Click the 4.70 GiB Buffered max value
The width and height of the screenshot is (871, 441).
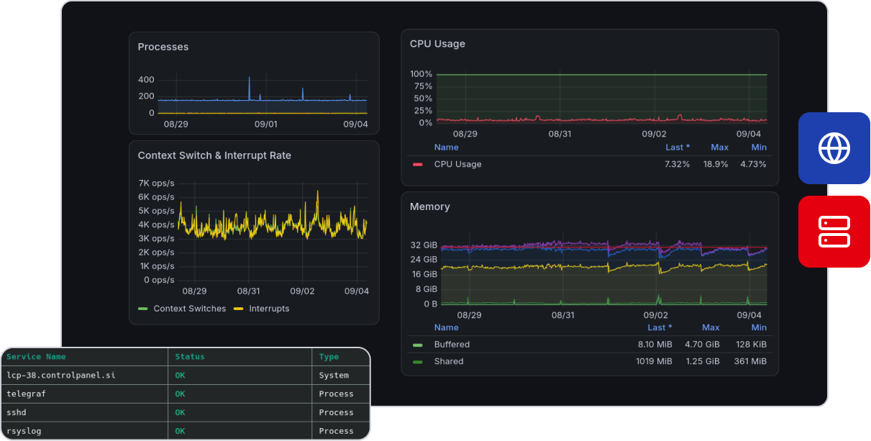point(703,345)
